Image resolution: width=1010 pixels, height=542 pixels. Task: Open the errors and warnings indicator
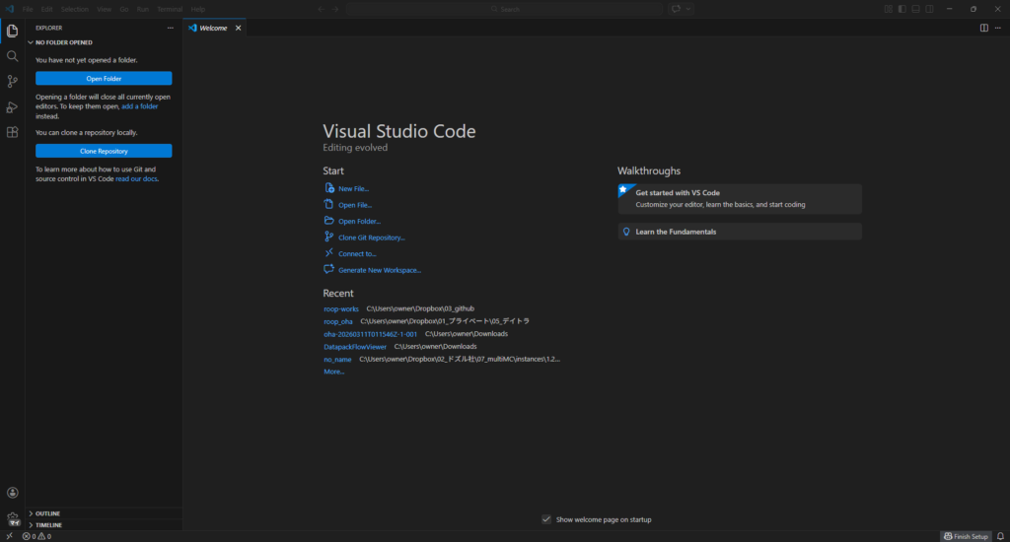coord(36,536)
